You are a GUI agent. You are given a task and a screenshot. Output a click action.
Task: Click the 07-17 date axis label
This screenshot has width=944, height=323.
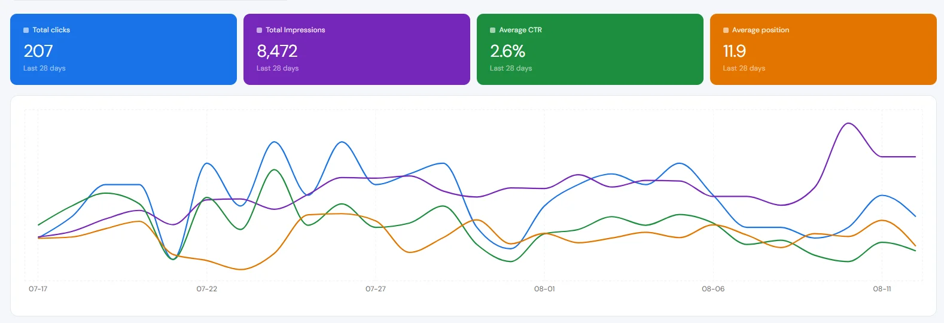[38, 289]
